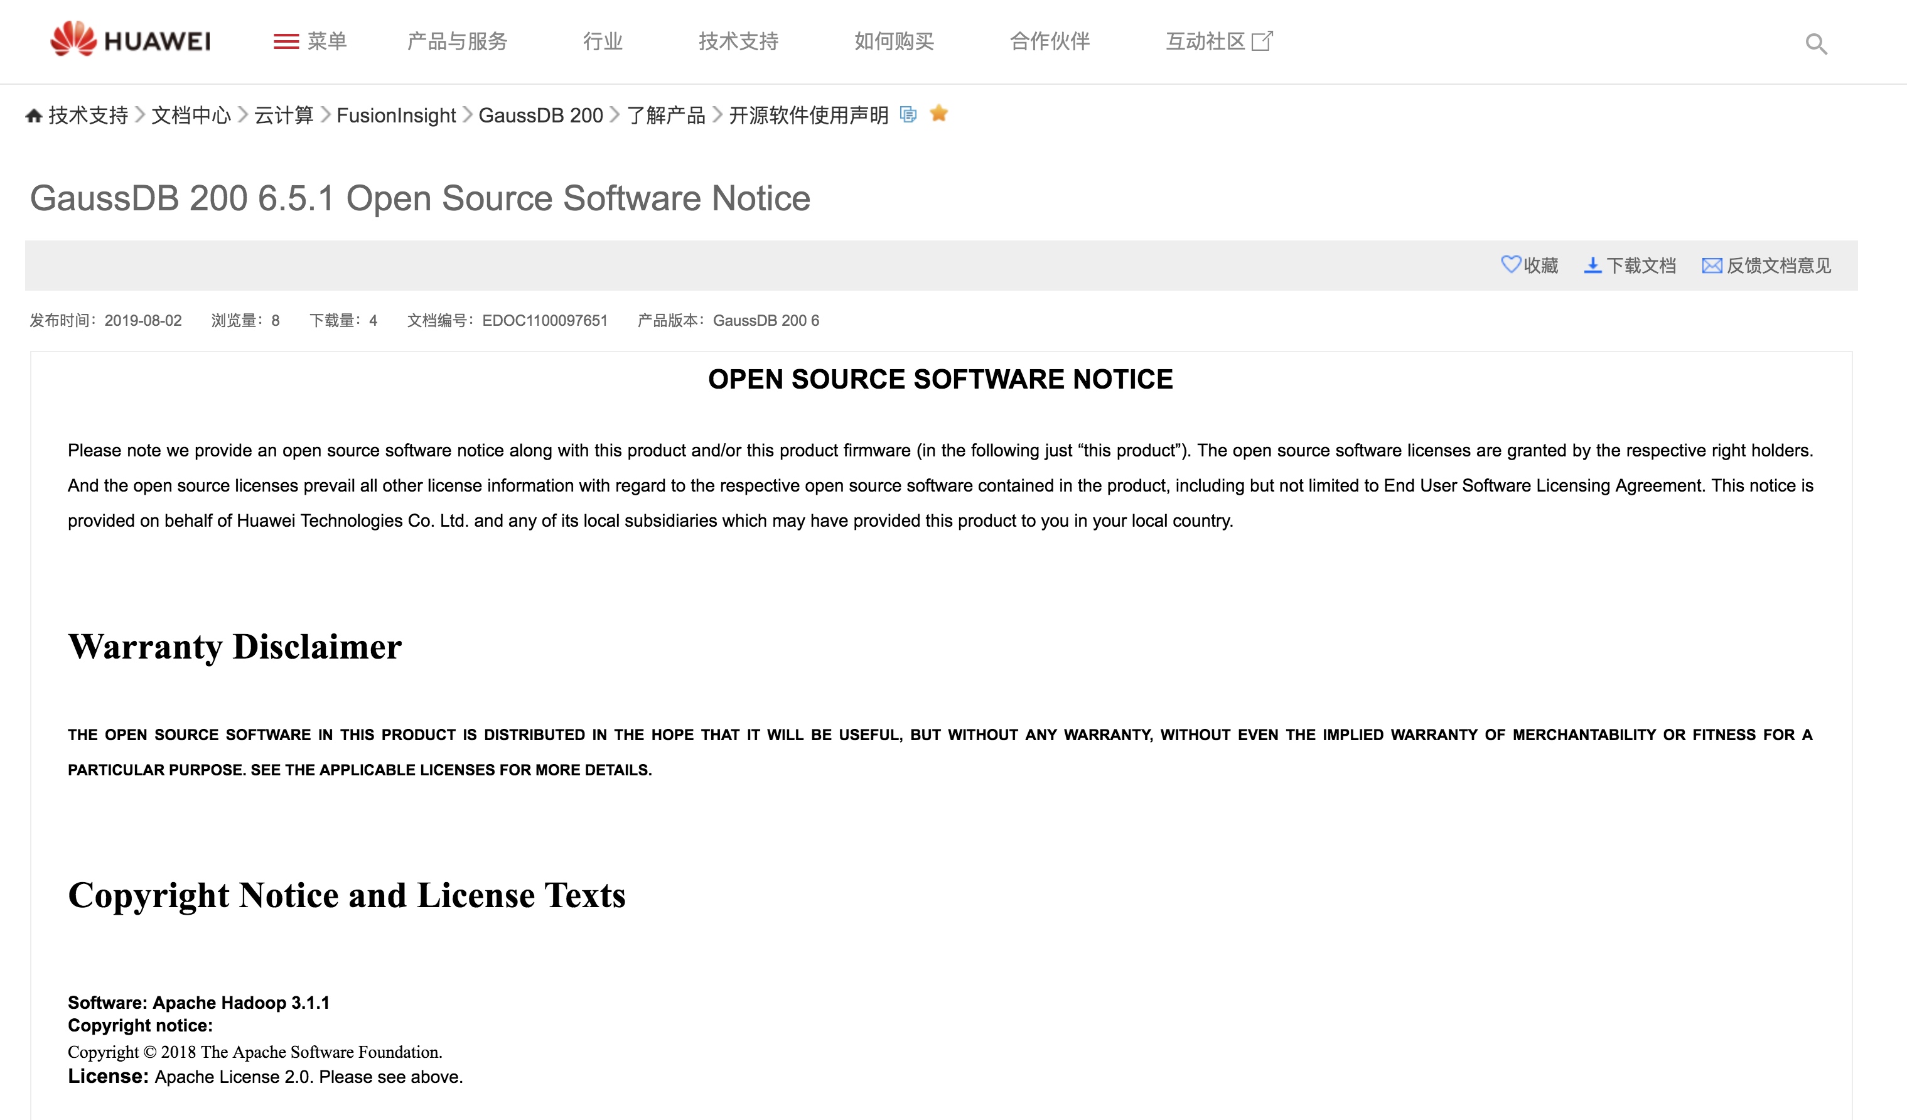This screenshot has height=1120, width=1907.
Task: Open the FusionInsight breadcrumb link
Action: tap(396, 116)
